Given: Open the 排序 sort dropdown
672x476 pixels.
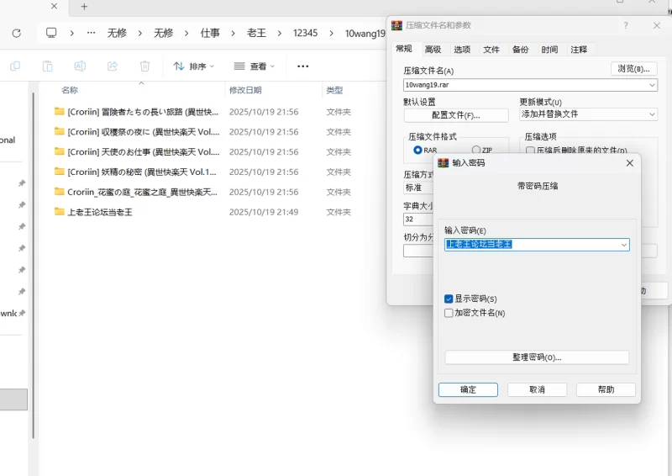Looking at the screenshot, I should click(194, 66).
